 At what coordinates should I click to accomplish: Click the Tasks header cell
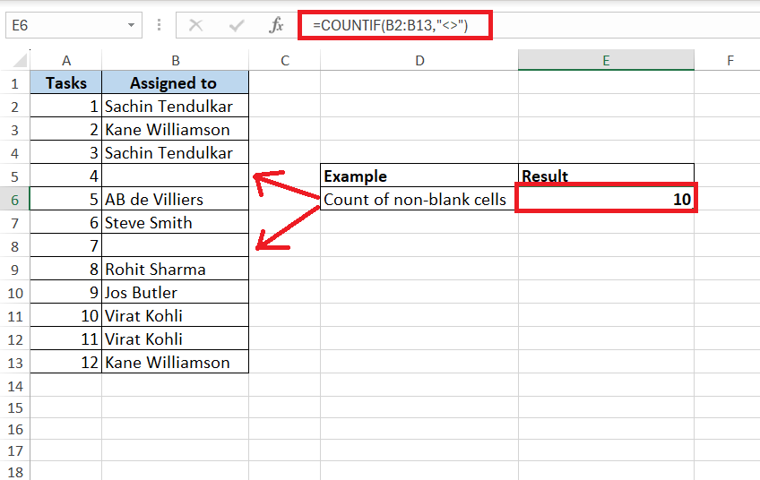pos(66,82)
